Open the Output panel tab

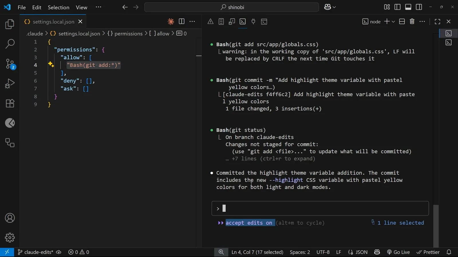221,21
